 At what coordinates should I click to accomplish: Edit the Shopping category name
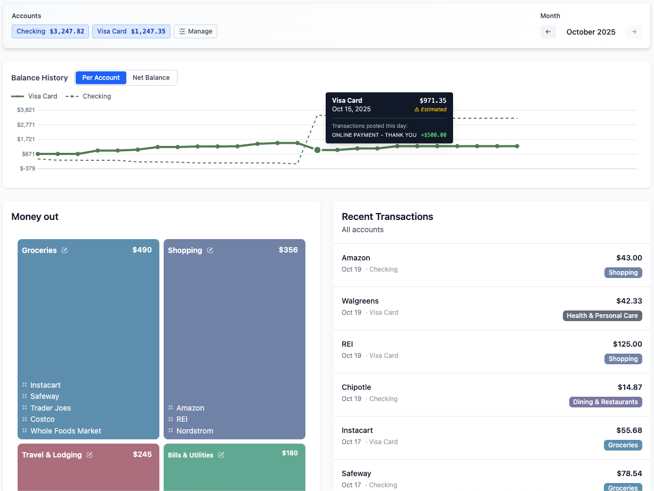(209, 250)
